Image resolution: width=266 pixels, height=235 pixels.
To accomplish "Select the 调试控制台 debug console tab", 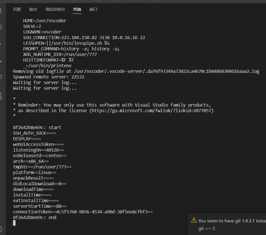I will point(55,9).
